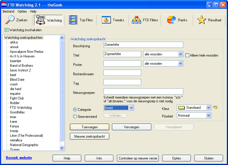Open the Ranks pie chart tab
228x165 pixels.
tap(177, 20)
